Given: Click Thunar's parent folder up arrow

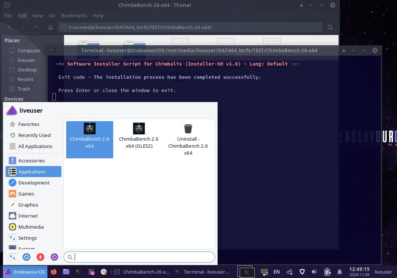Looking at the screenshot, I should coord(37,27).
